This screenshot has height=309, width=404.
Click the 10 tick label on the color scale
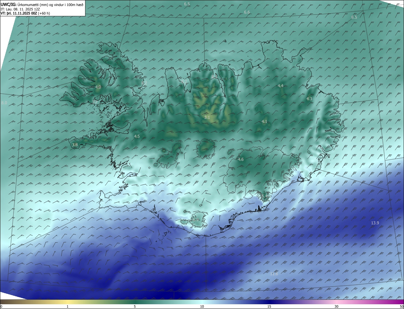pyautogui.click(x=202, y=306)
